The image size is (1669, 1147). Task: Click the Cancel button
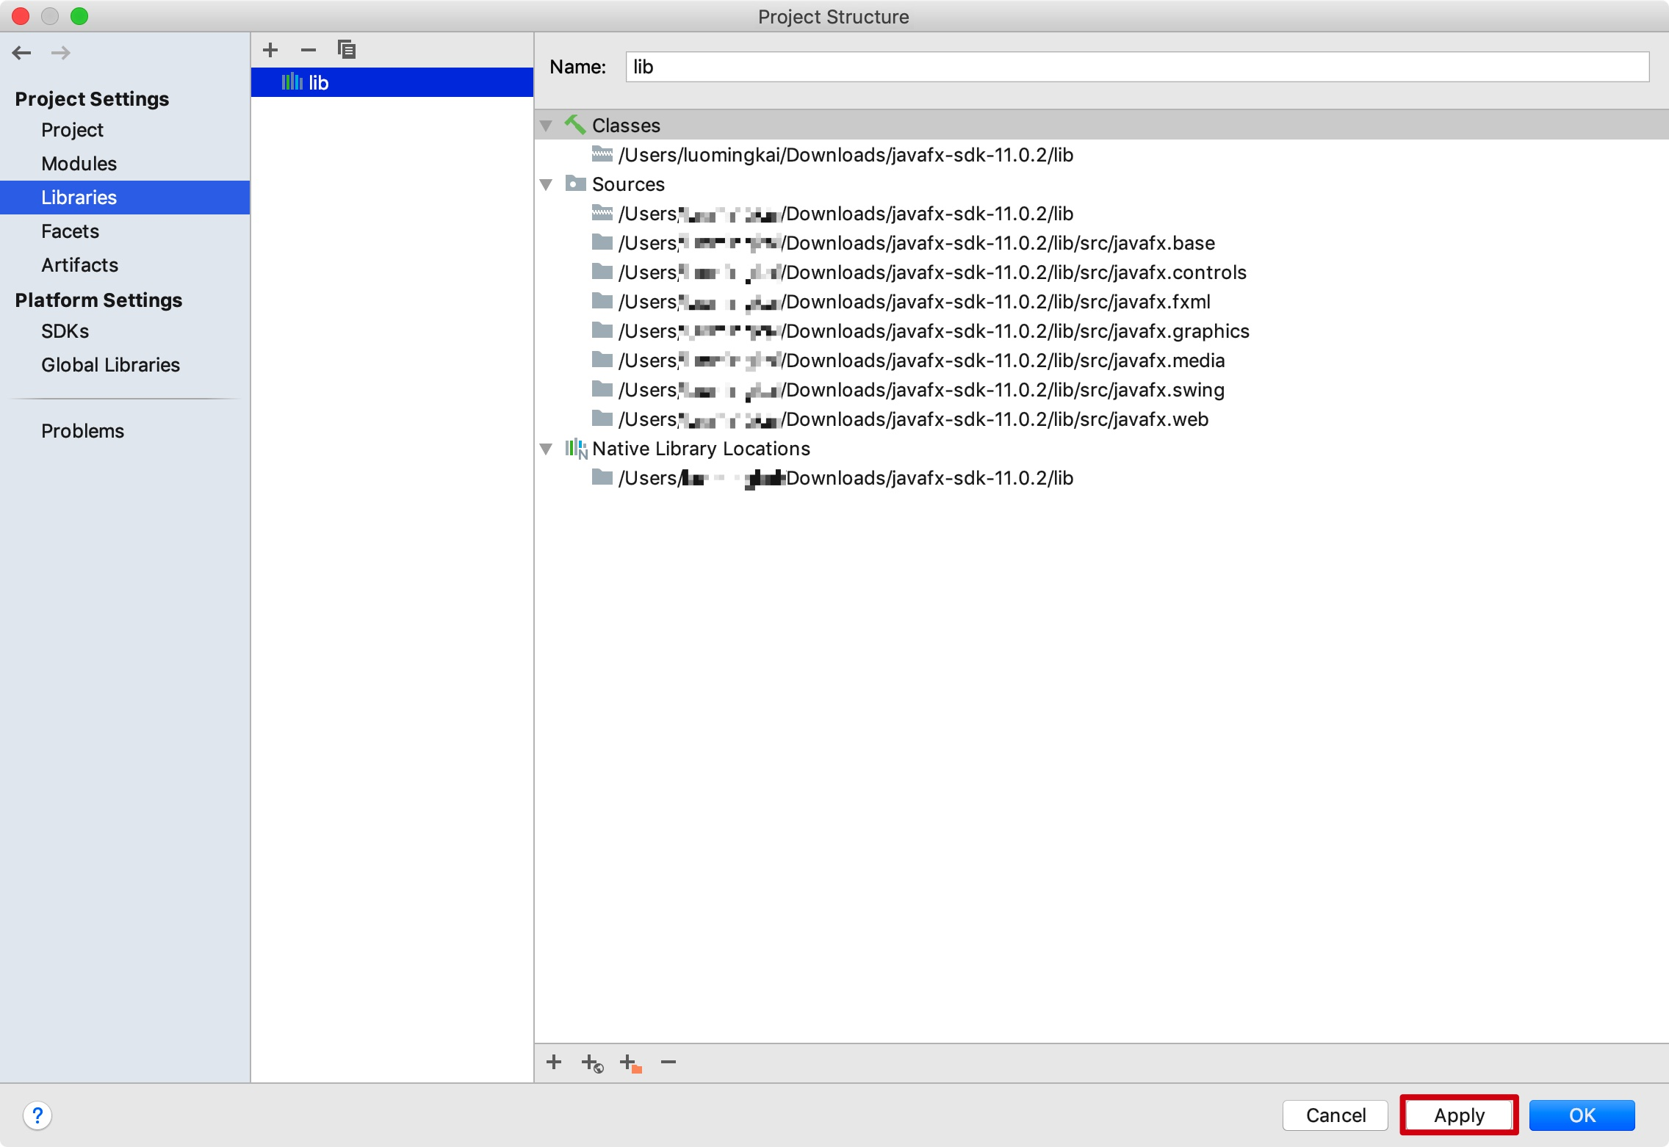1335,1115
